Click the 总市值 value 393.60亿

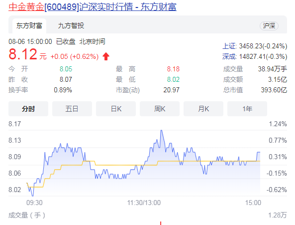pyautogui.click(x=274, y=90)
